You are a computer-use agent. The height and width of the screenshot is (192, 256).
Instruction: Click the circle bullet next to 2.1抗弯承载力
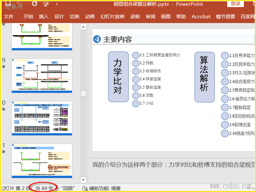(x=225, y=55)
